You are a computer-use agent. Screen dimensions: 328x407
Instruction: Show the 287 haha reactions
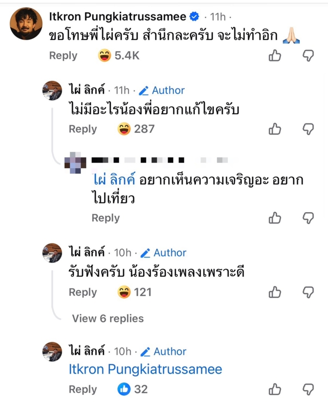point(136,129)
